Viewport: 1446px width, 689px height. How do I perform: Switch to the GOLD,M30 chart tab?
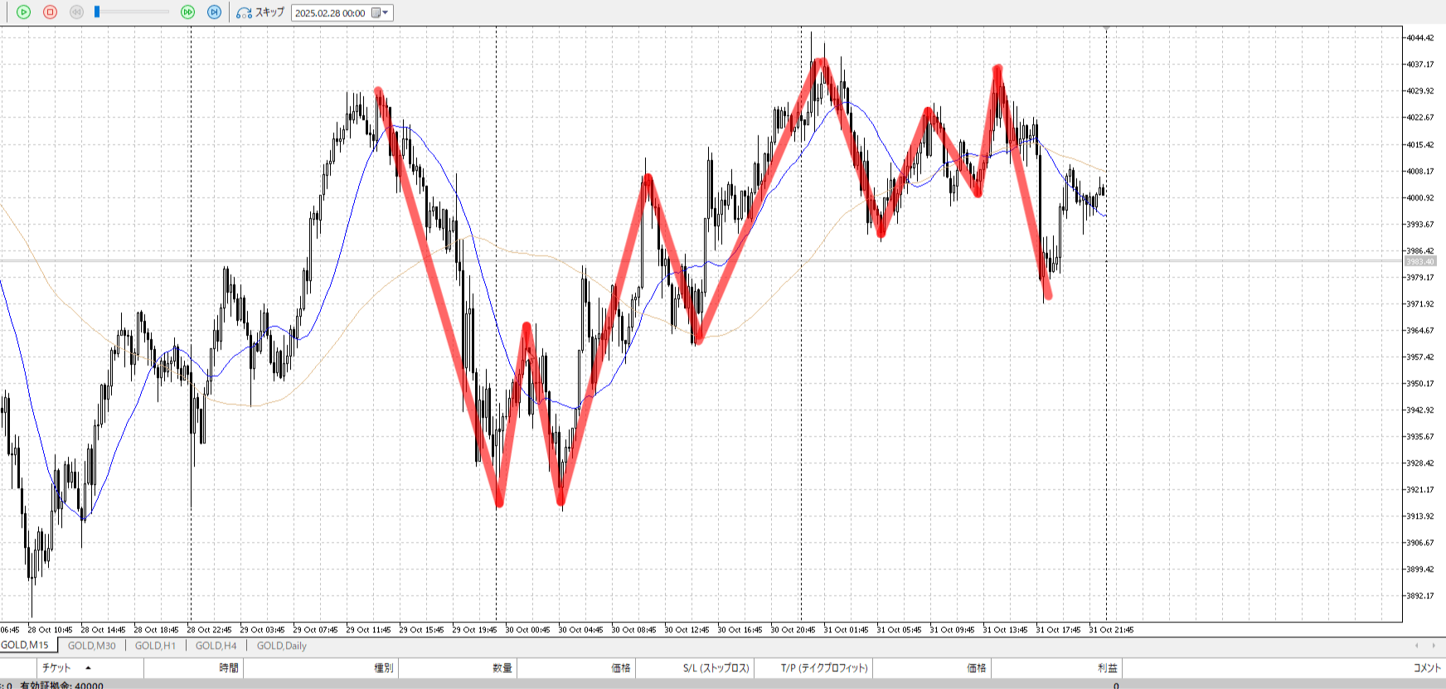[x=91, y=646]
